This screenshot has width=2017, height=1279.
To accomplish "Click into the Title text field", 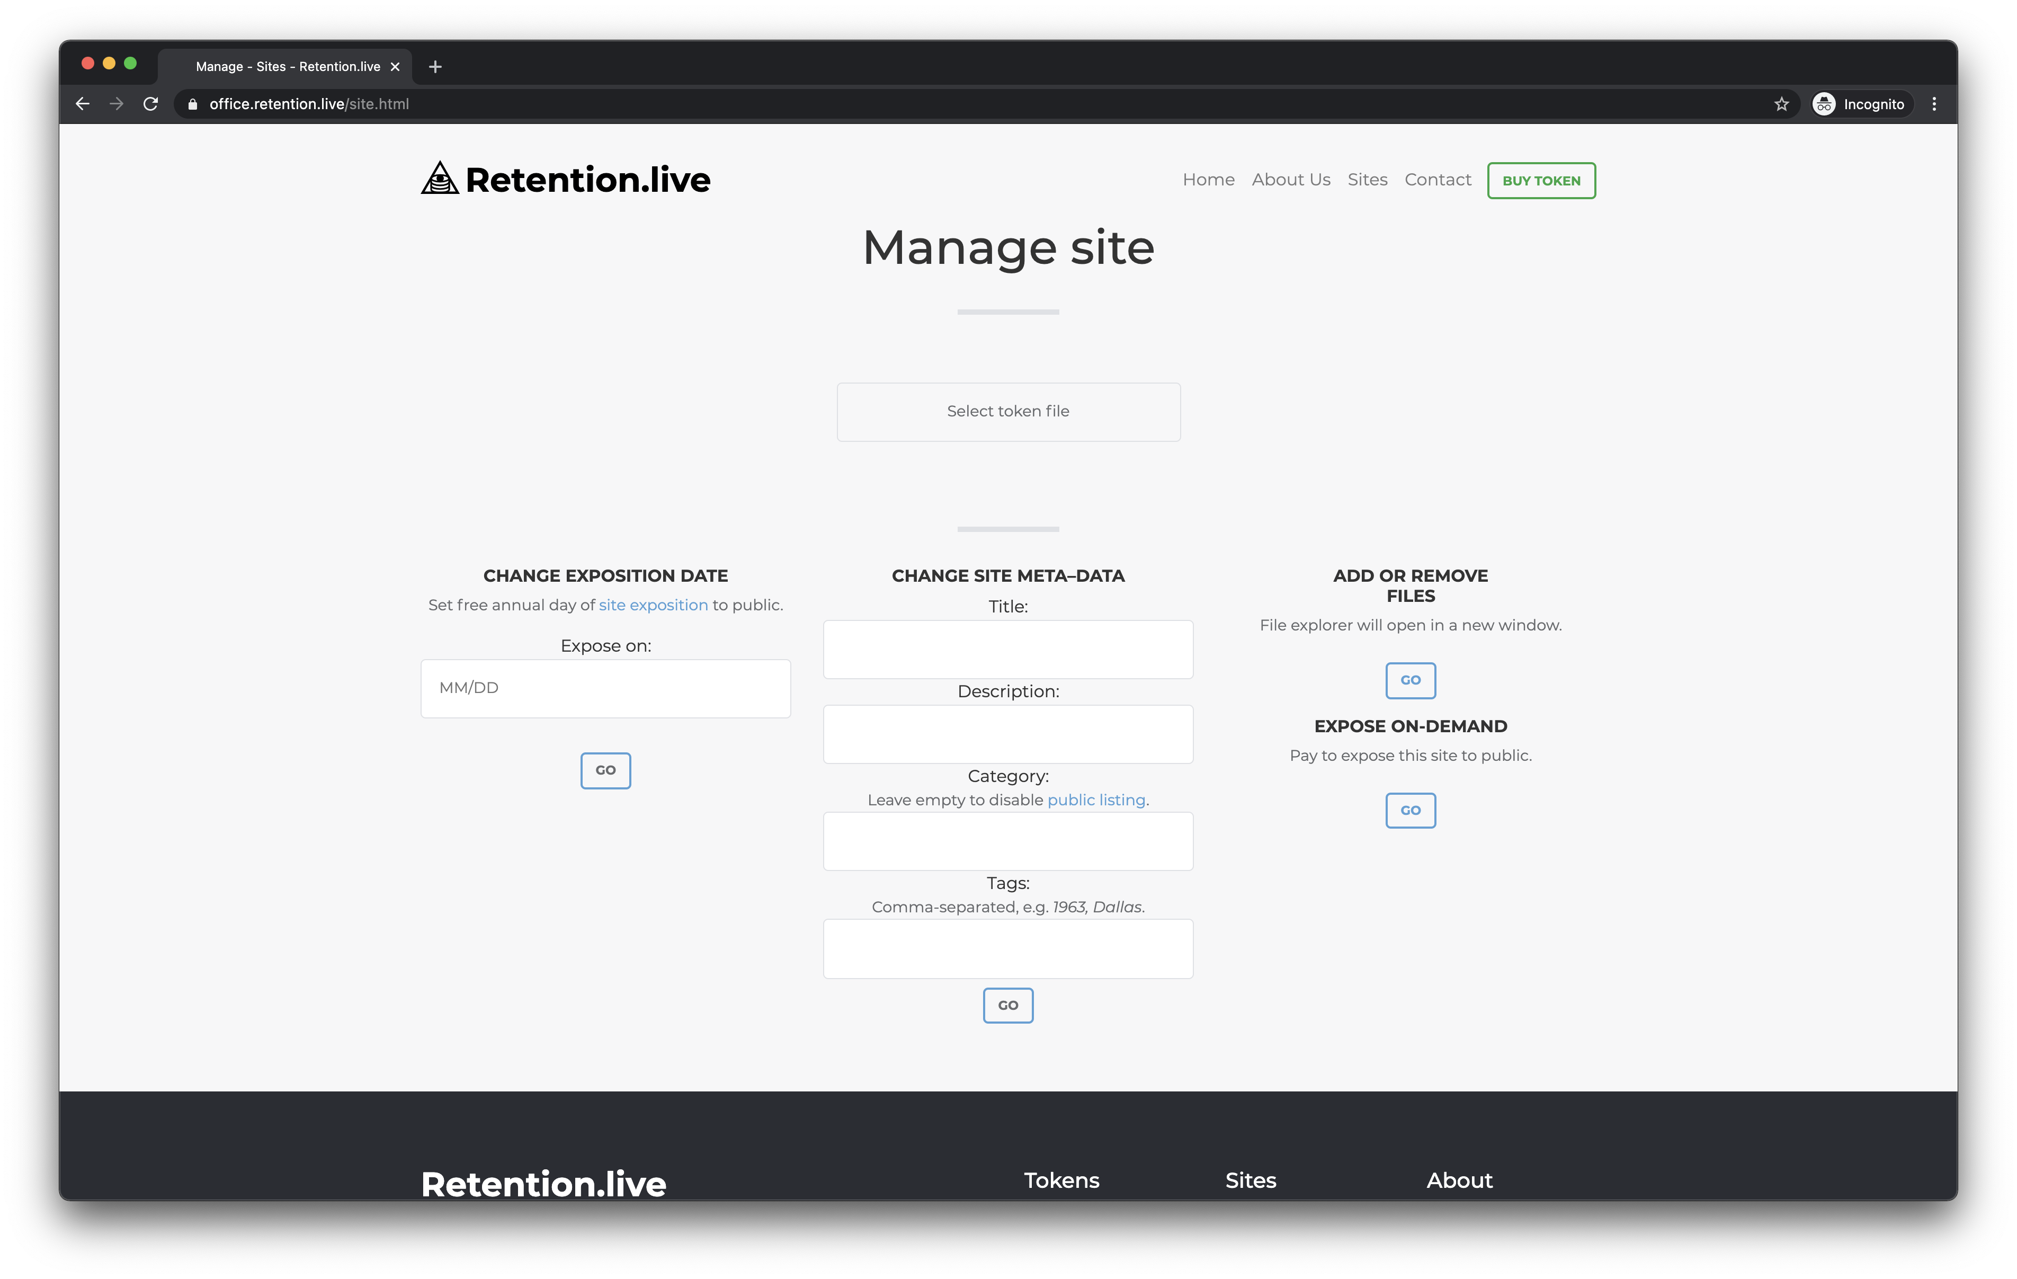I will click(1007, 650).
